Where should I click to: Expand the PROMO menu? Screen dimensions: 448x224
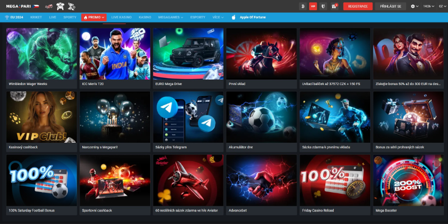94,17
